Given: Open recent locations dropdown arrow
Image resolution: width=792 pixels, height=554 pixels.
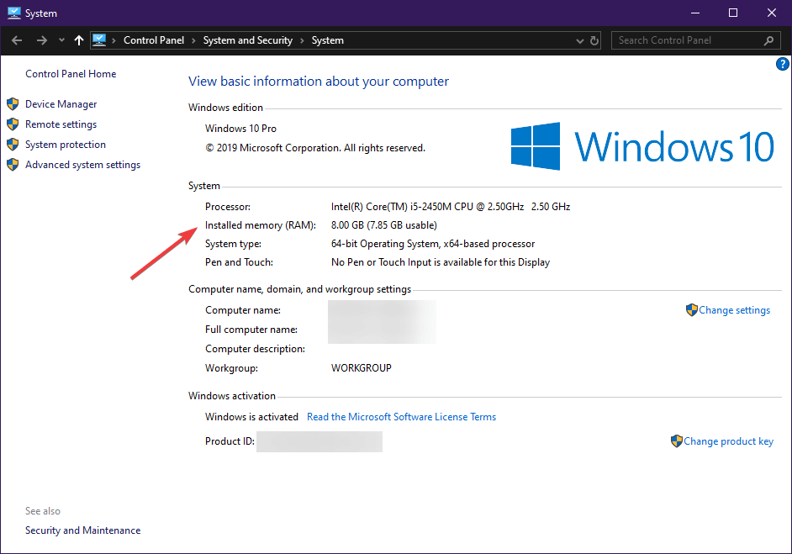Looking at the screenshot, I should point(61,40).
